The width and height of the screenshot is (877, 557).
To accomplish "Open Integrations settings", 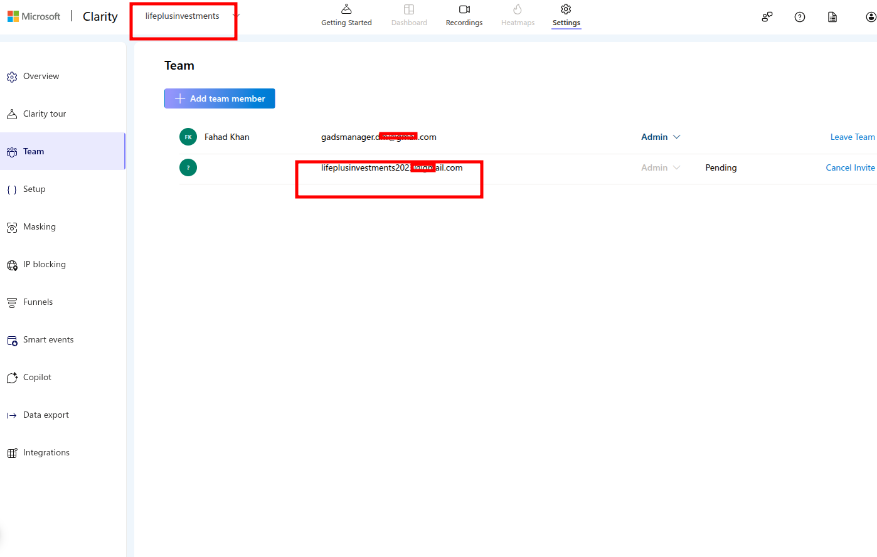I will pos(63,452).
